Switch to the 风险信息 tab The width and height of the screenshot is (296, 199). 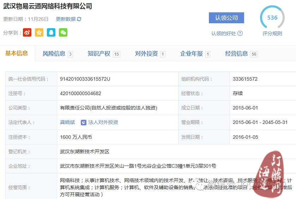[58, 54]
